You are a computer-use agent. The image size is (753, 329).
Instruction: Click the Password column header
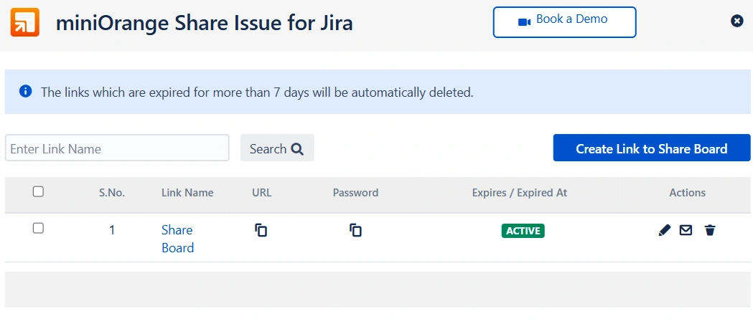click(x=355, y=193)
